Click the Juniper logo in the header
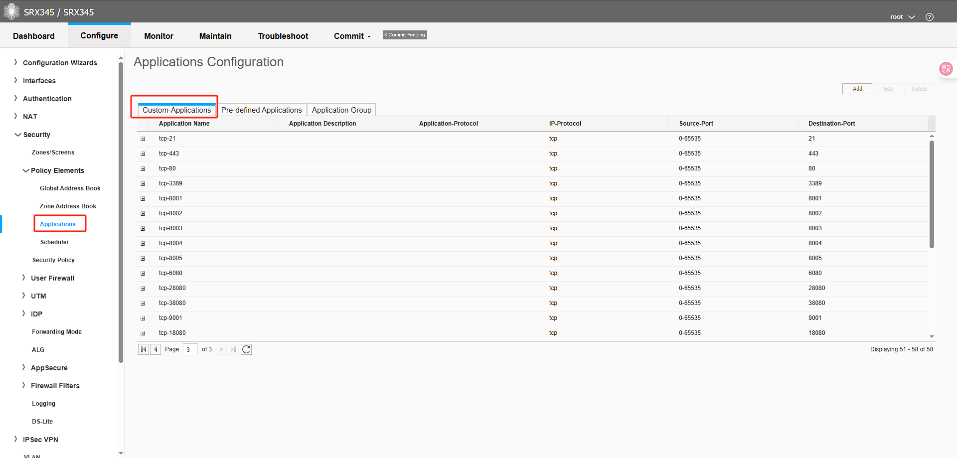This screenshot has height=458, width=957. pos(11,11)
